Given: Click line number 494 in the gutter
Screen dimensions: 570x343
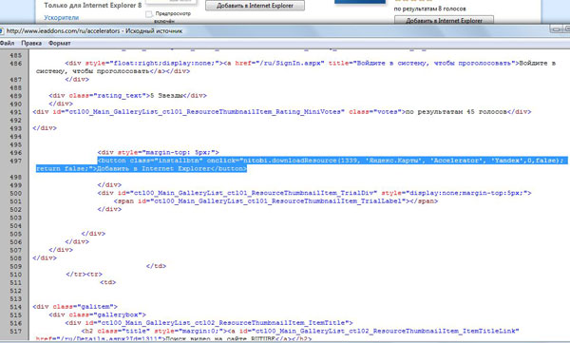Looking at the screenshot, I should click(x=15, y=137).
